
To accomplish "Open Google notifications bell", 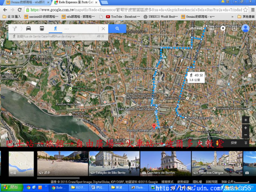I will (223, 28).
